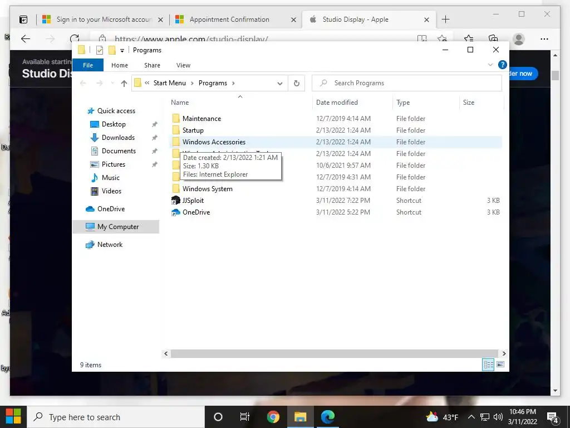Viewport: 570px width, 428px height.
Task: Click Start Menu breadcrumb
Action: click(x=169, y=84)
